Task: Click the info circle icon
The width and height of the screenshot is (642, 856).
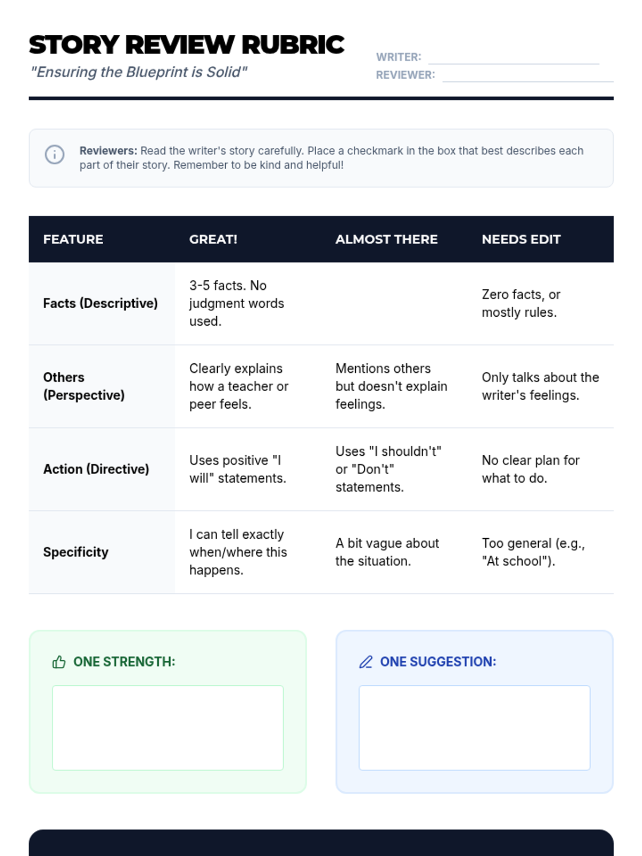Action: [x=55, y=155]
